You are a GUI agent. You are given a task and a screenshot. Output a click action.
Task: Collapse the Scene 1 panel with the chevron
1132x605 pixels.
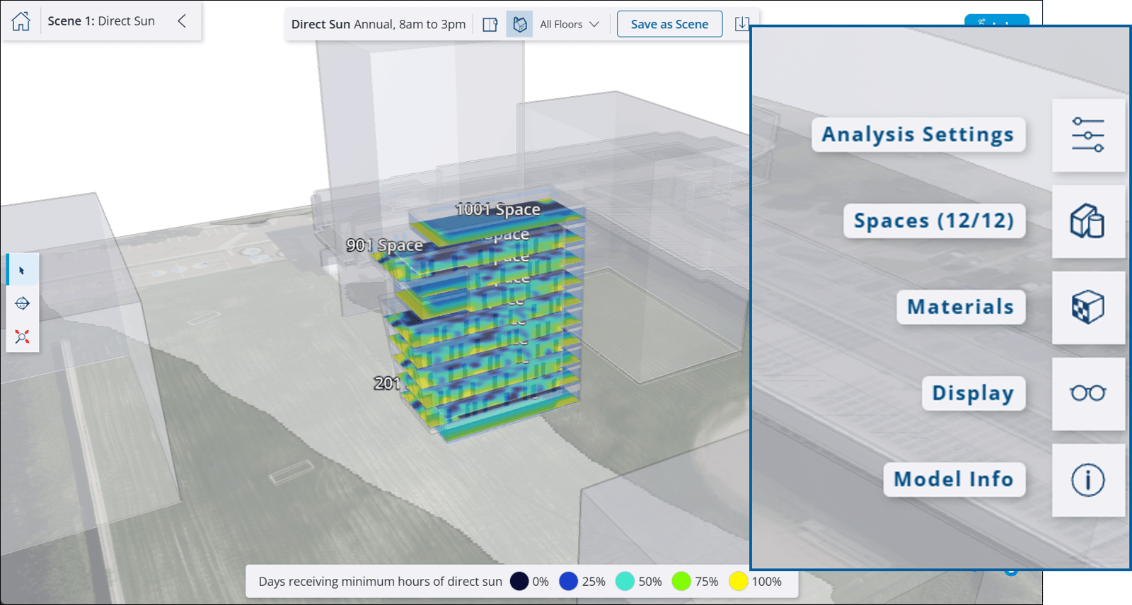(x=182, y=21)
